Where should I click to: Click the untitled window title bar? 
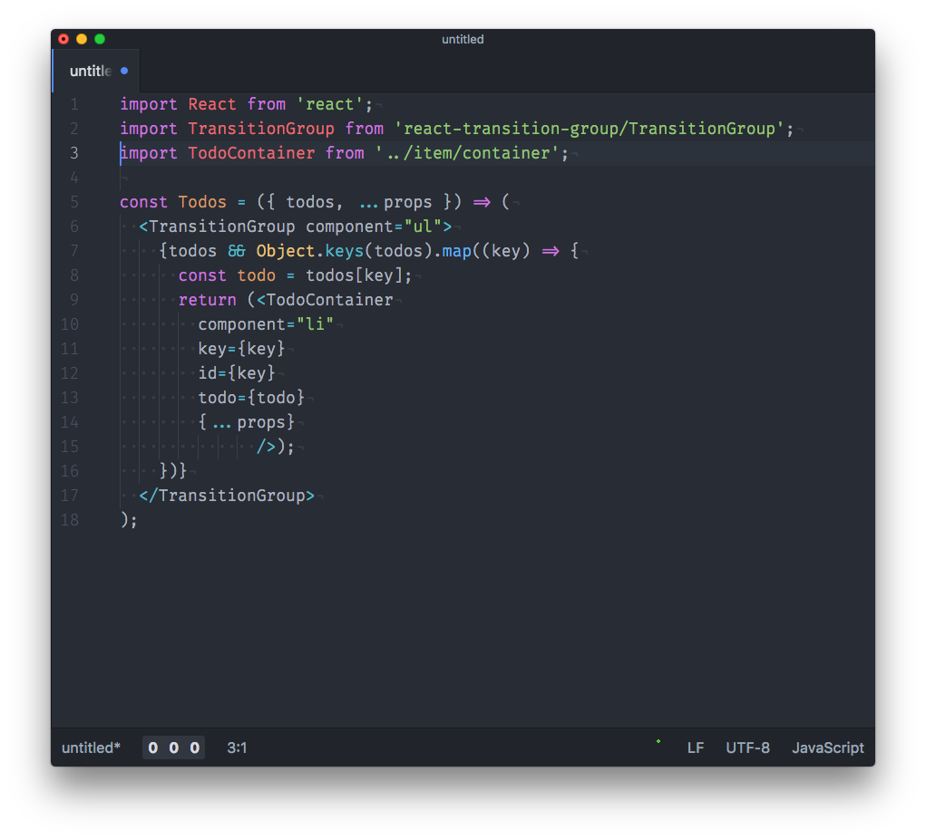(463, 39)
